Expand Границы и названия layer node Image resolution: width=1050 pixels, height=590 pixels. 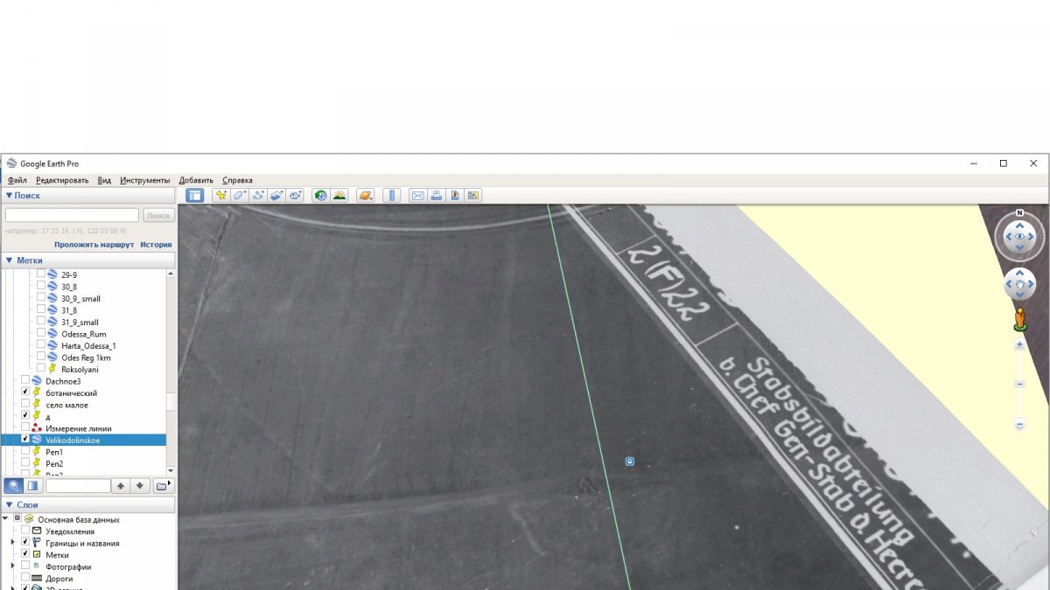coord(12,542)
